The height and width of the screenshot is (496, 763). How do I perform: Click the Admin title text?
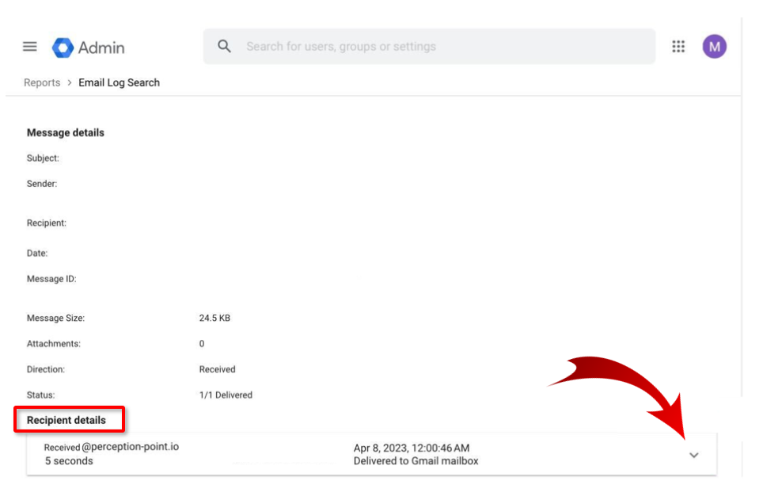click(x=101, y=48)
